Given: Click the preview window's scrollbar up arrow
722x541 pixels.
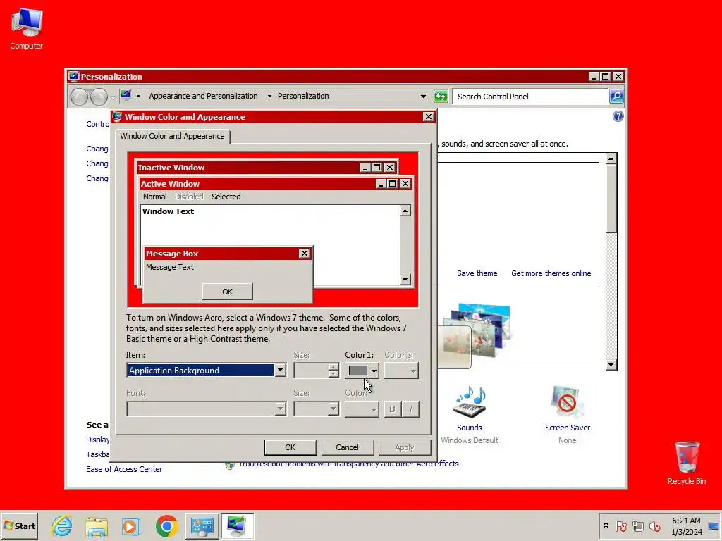Looking at the screenshot, I should 405,211.
